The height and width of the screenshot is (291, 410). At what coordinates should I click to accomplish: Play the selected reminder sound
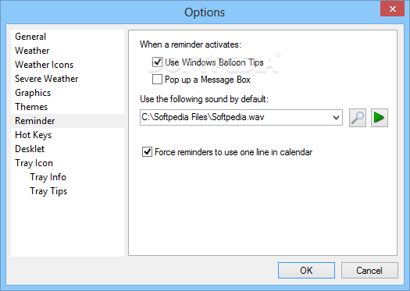[379, 118]
